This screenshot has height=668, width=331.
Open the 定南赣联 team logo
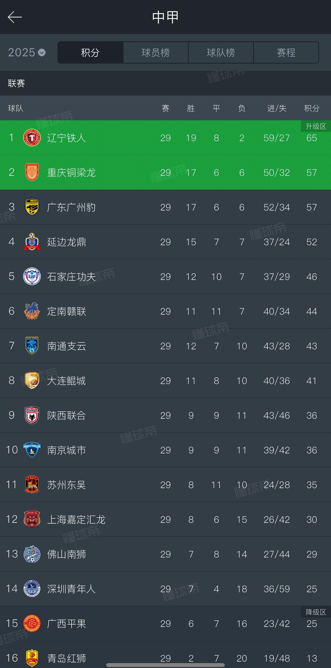[x=32, y=311]
